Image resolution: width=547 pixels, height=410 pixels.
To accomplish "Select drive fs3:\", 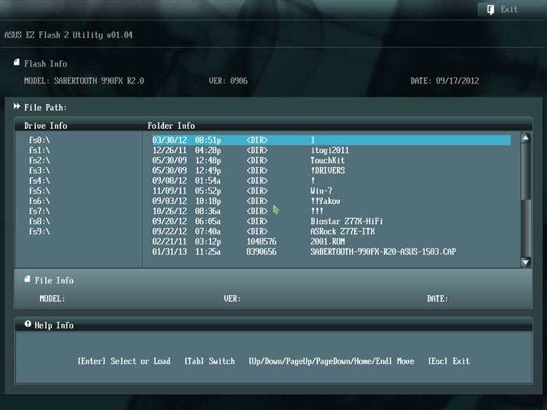I will coord(39,170).
